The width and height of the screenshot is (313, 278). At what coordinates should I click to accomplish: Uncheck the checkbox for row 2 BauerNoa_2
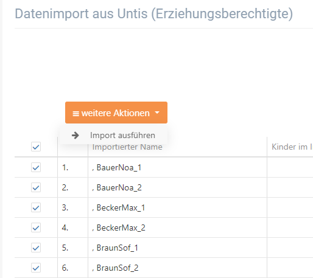pos(36,187)
